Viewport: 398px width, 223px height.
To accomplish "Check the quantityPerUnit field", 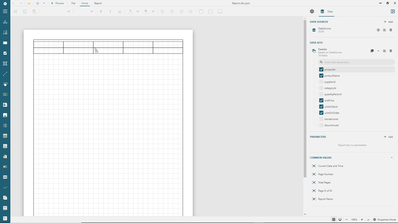I will [321, 94].
